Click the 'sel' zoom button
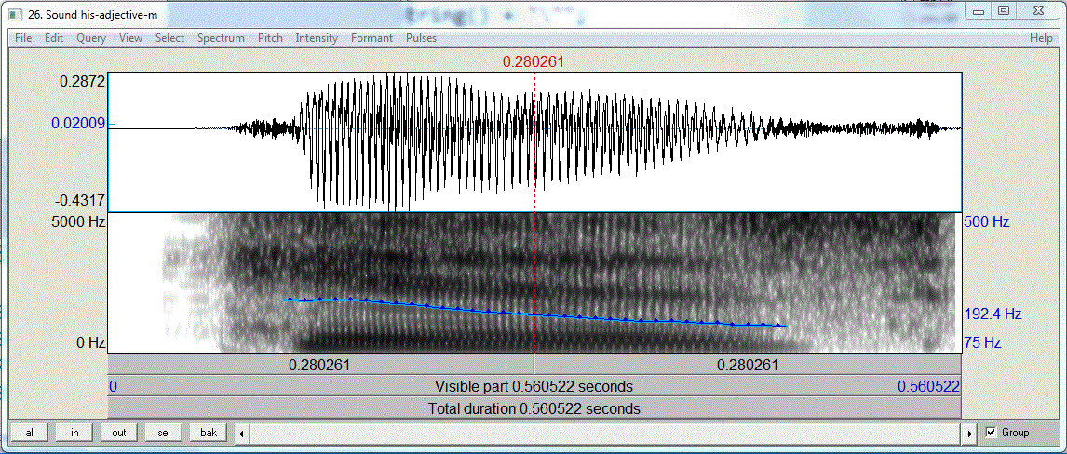 pyautogui.click(x=164, y=433)
